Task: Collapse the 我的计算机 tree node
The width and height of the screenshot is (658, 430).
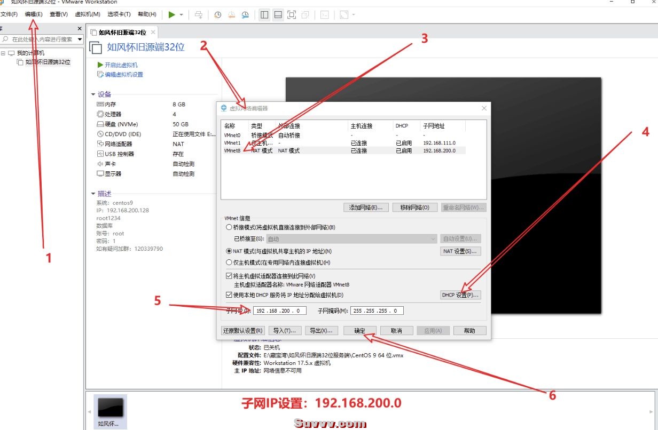Action: [3, 53]
